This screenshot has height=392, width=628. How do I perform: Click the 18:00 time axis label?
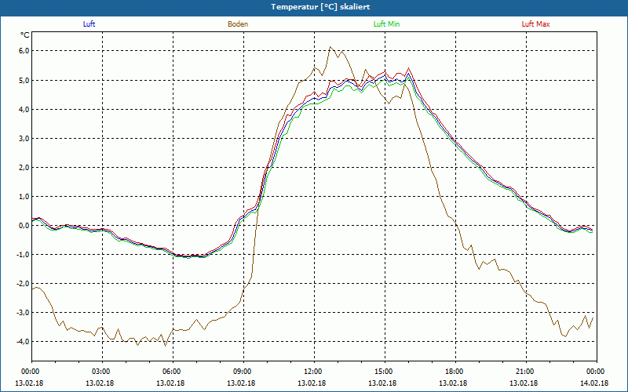tap(455, 372)
